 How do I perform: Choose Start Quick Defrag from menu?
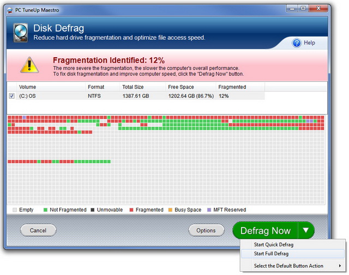pos(292,244)
